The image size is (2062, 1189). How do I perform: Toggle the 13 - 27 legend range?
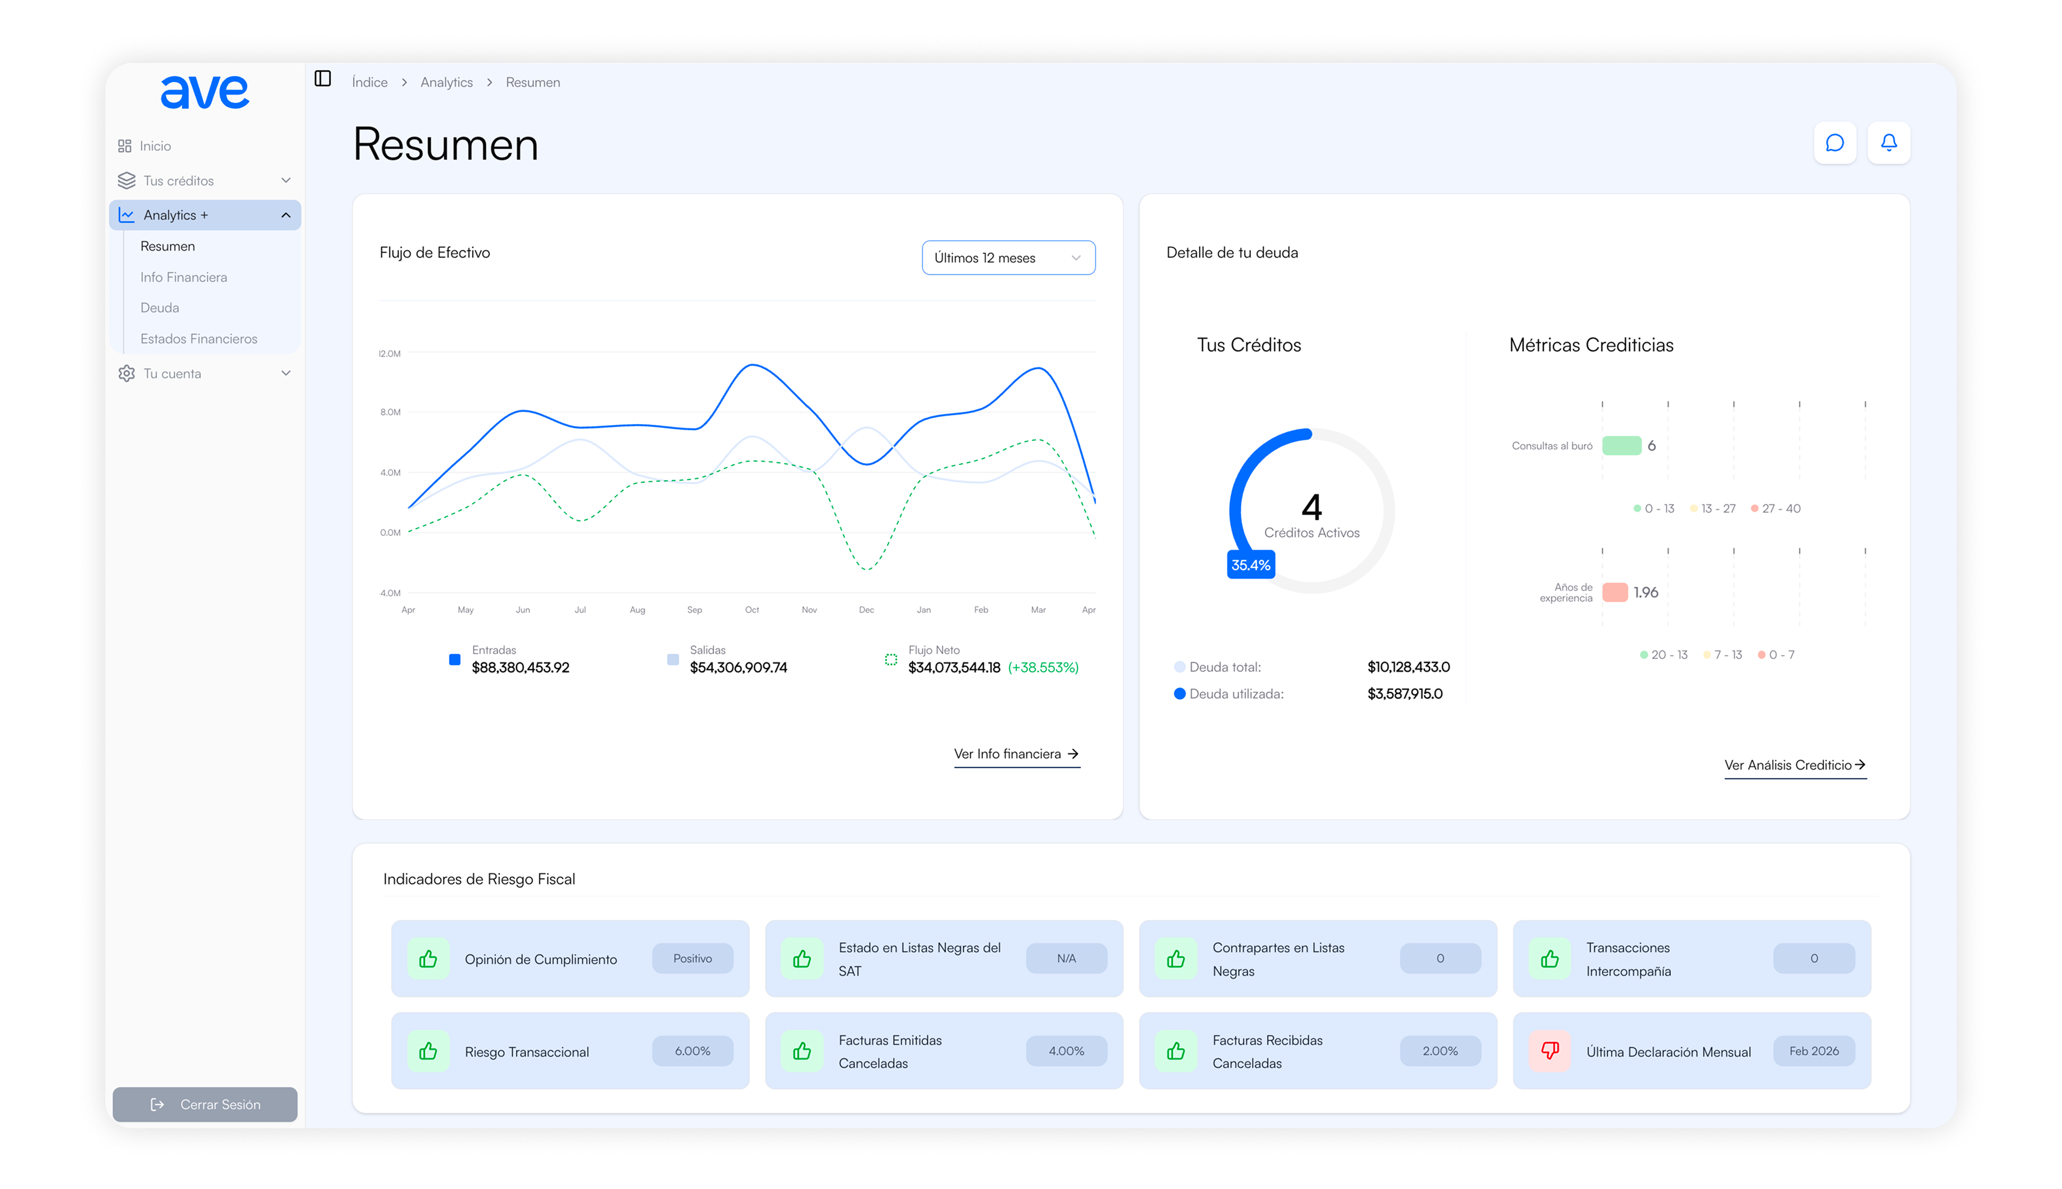pyautogui.click(x=1713, y=508)
